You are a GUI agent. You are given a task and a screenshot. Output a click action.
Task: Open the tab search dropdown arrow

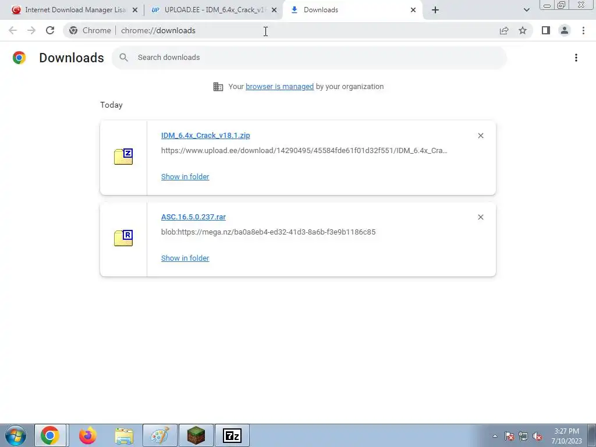point(526,10)
